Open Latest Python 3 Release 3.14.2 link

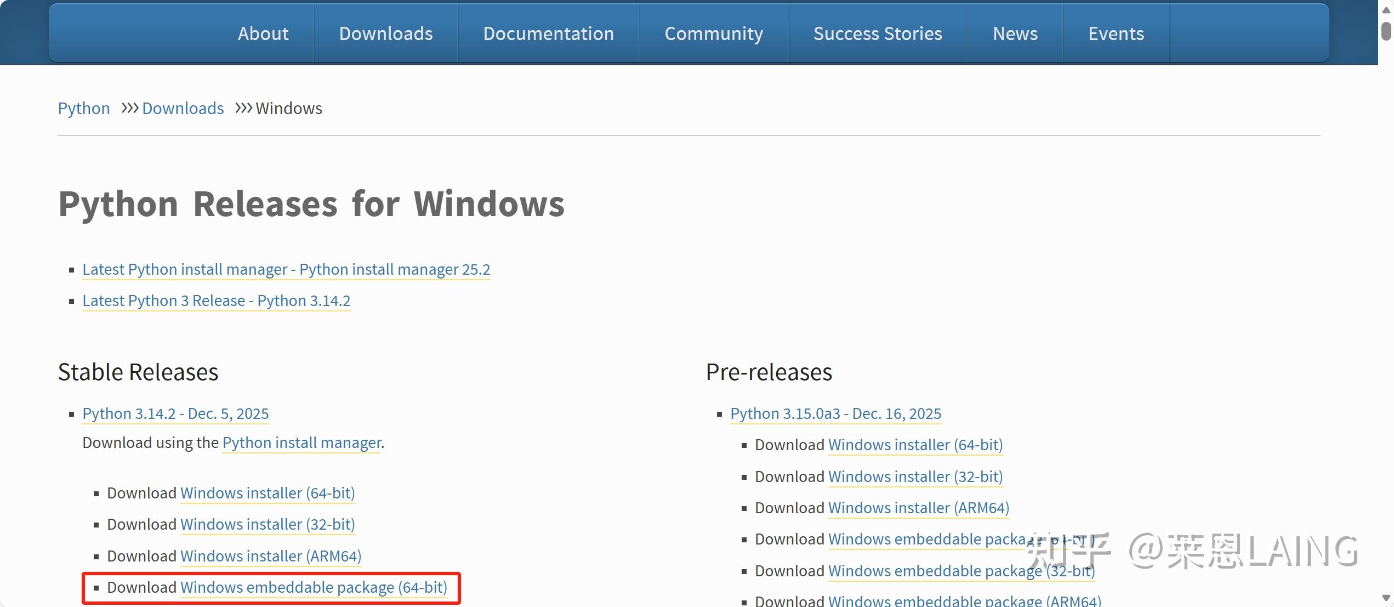pos(216,301)
